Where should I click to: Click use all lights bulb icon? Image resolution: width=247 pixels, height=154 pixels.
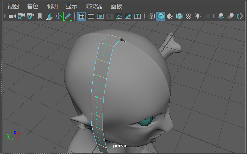tap(198, 16)
